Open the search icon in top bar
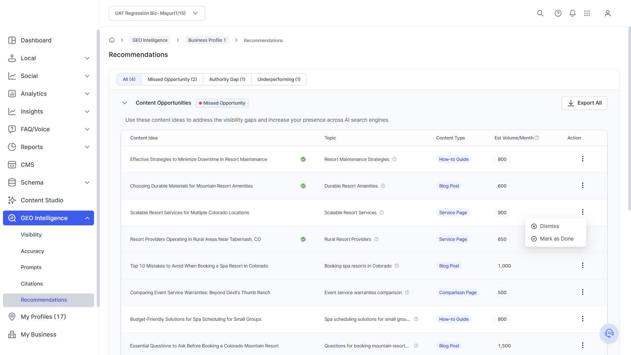631x355 pixels. (540, 13)
